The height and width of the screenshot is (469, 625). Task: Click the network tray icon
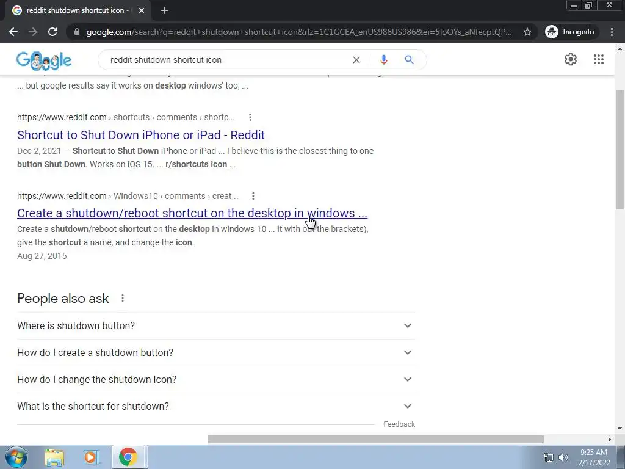549,457
